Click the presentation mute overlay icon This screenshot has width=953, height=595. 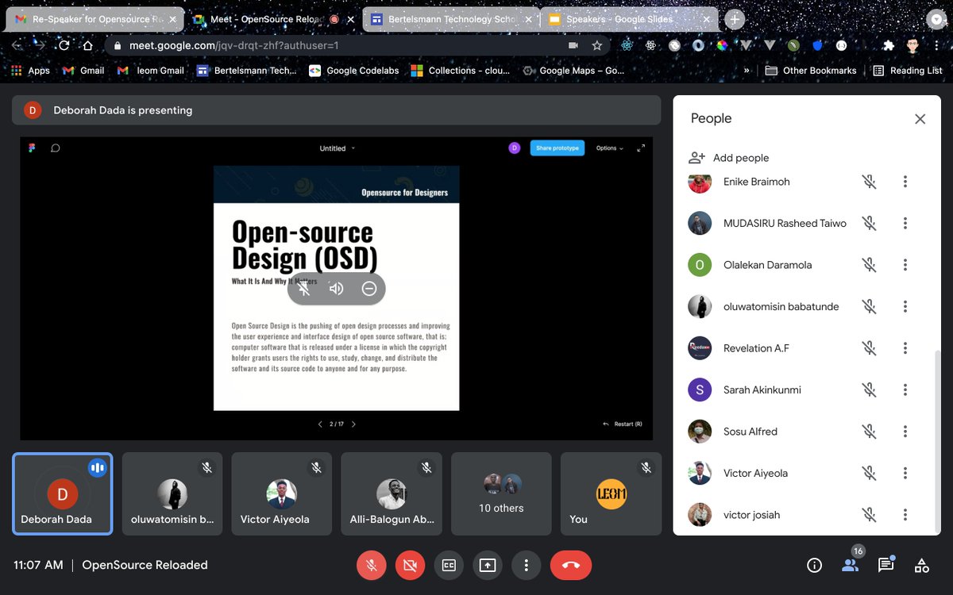(x=304, y=289)
